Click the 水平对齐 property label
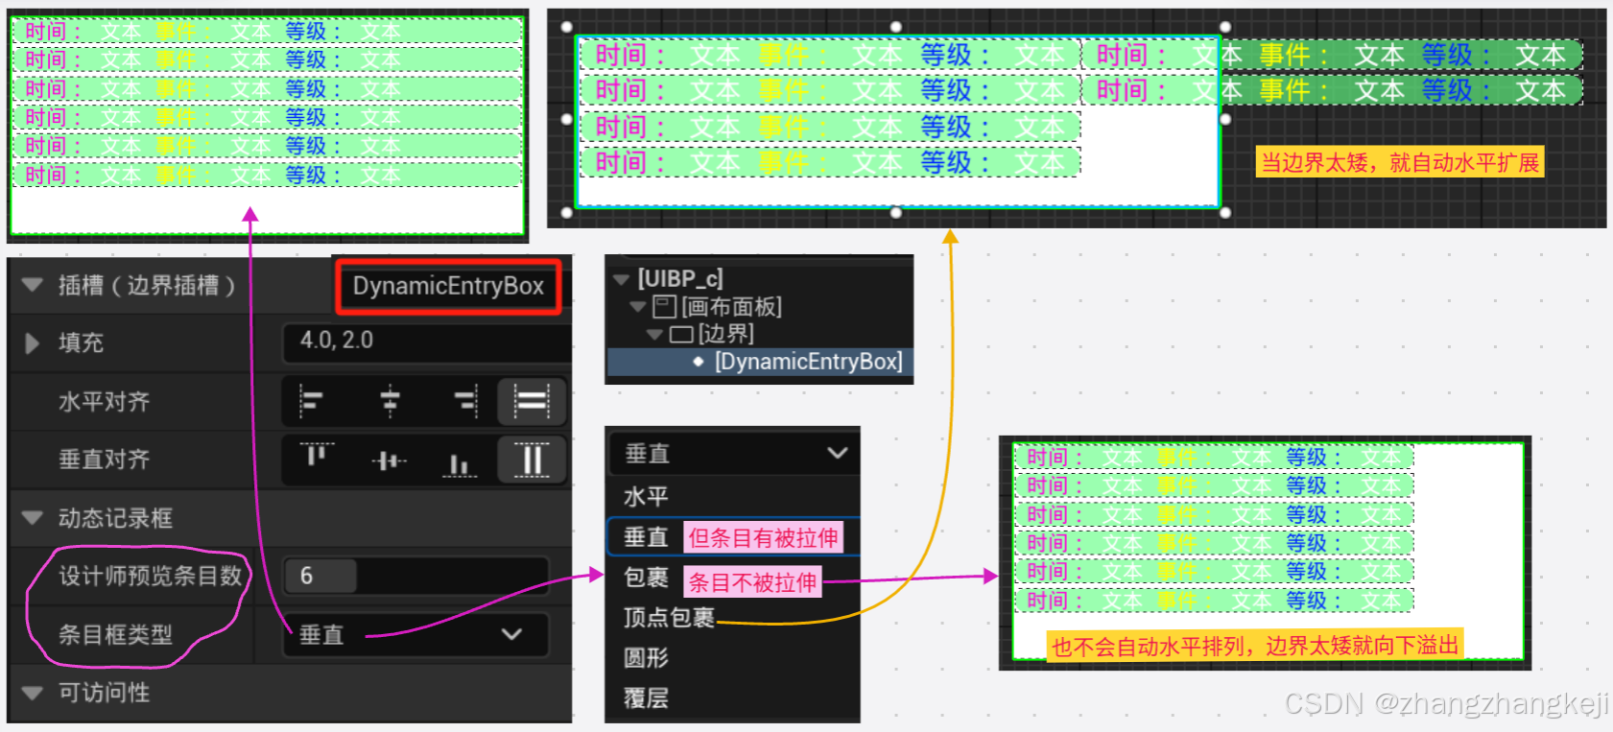1613x732 pixels. tap(104, 401)
